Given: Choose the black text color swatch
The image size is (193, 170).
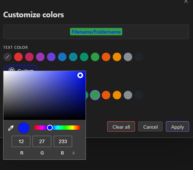Looking at the screenshot, I should [139, 57].
